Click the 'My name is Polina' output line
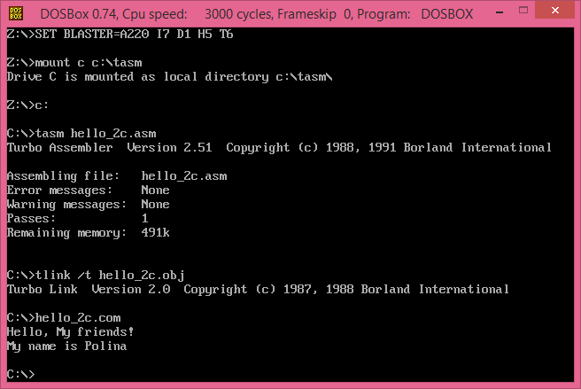 (66, 346)
